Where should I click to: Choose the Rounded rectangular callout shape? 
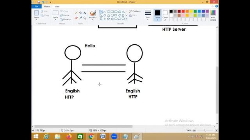point(116,19)
